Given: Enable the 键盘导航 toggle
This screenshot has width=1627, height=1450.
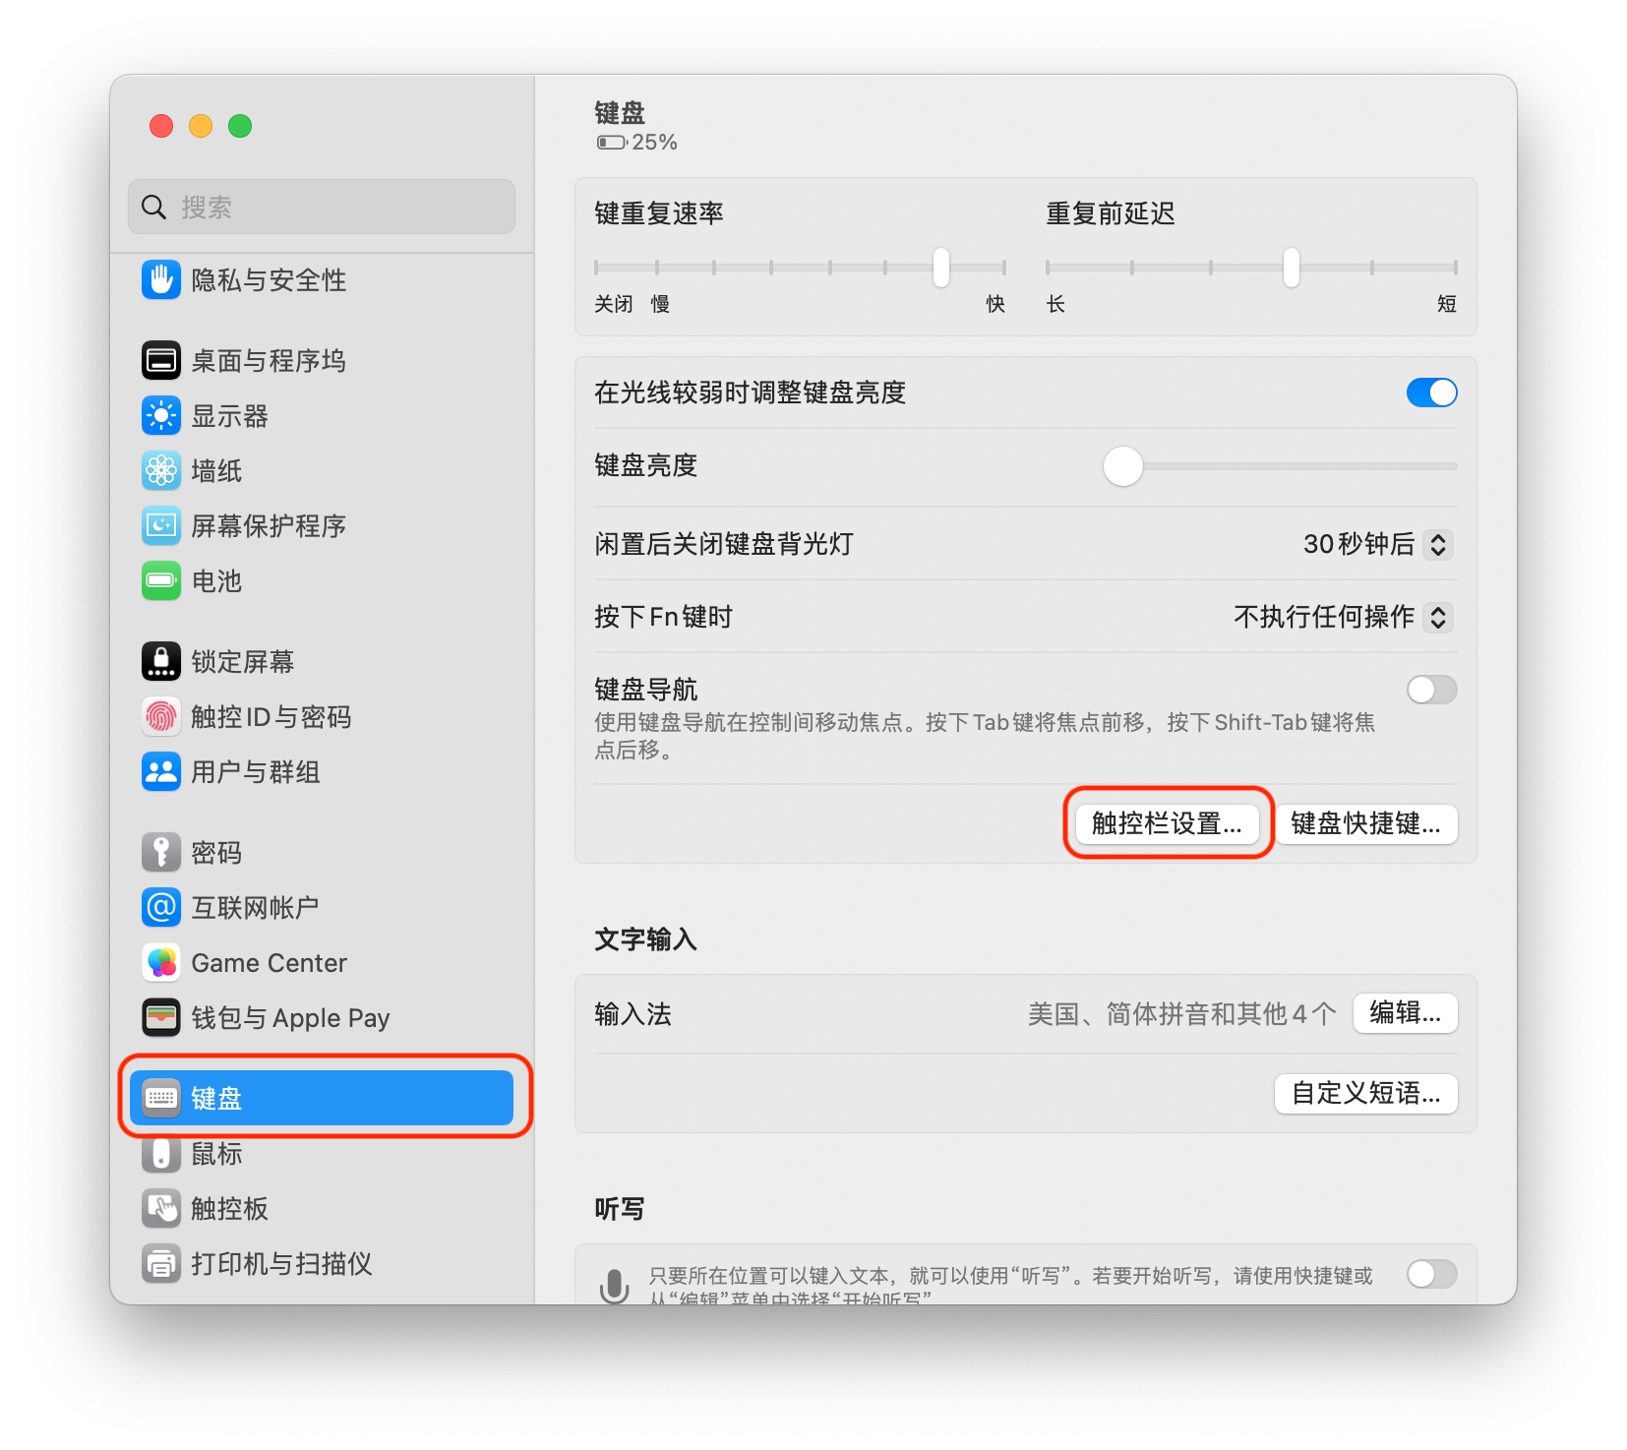Looking at the screenshot, I should coord(1431,689).
